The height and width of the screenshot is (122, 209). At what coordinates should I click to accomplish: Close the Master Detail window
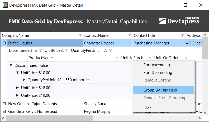[x=201, y=5]
